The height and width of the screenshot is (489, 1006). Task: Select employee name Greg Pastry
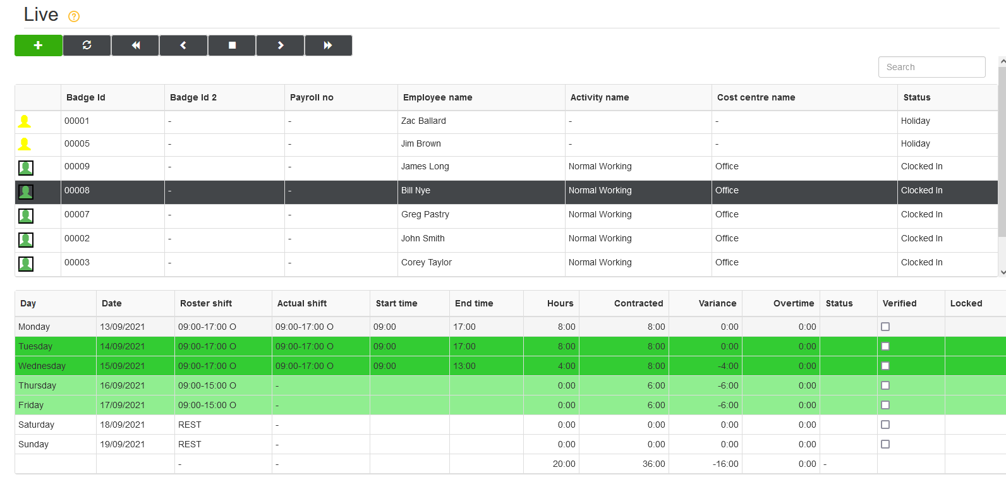coord(425,214)
